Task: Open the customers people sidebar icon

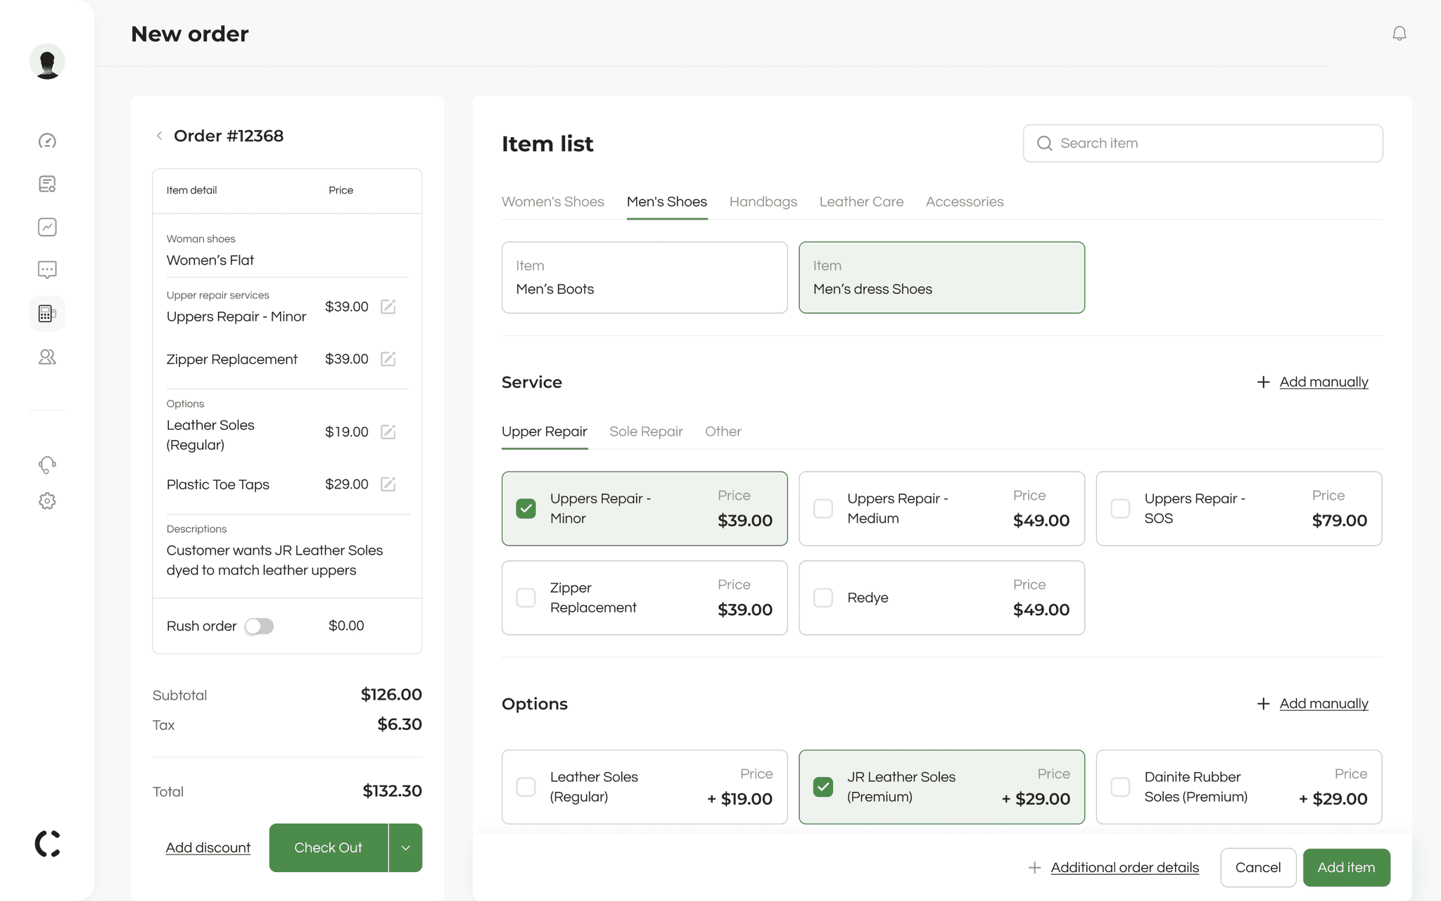Action: click(47, 357)
